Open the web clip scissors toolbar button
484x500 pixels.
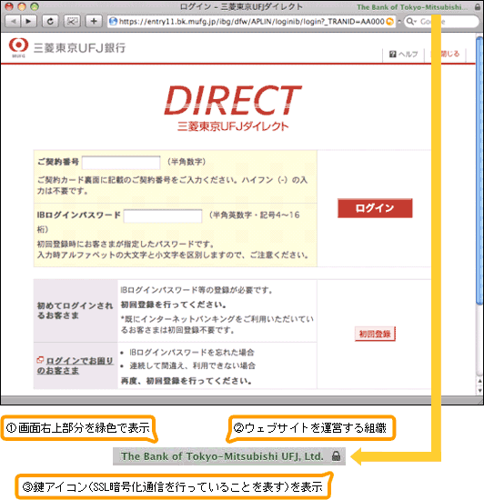coord(72,22)
